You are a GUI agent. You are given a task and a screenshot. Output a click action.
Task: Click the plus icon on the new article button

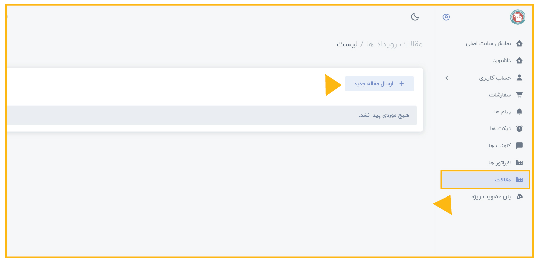tap(402, 84)
